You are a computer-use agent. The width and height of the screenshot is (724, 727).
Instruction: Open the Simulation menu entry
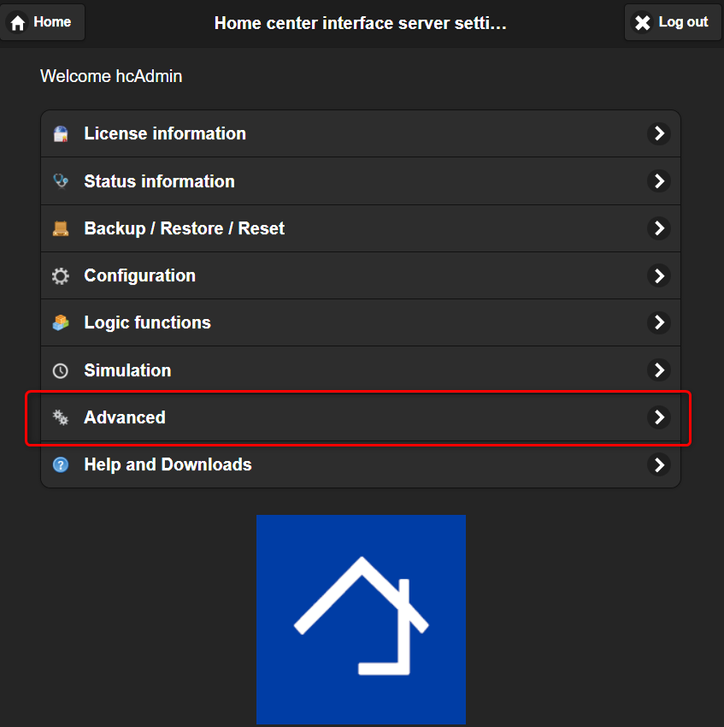click(361, 370)
